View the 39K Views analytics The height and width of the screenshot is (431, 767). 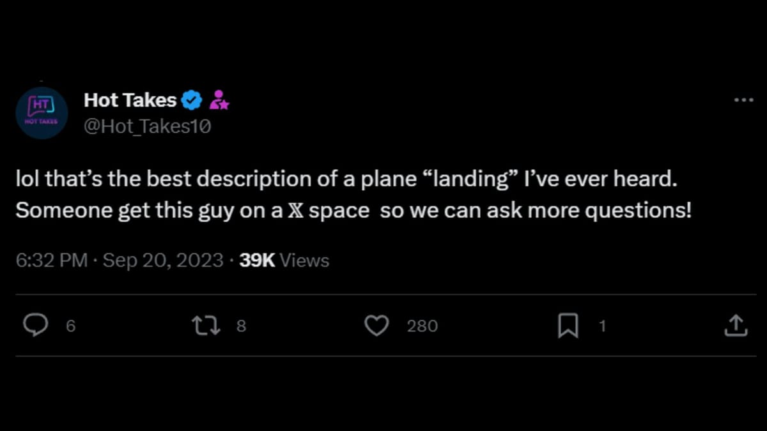click(284, 261)
